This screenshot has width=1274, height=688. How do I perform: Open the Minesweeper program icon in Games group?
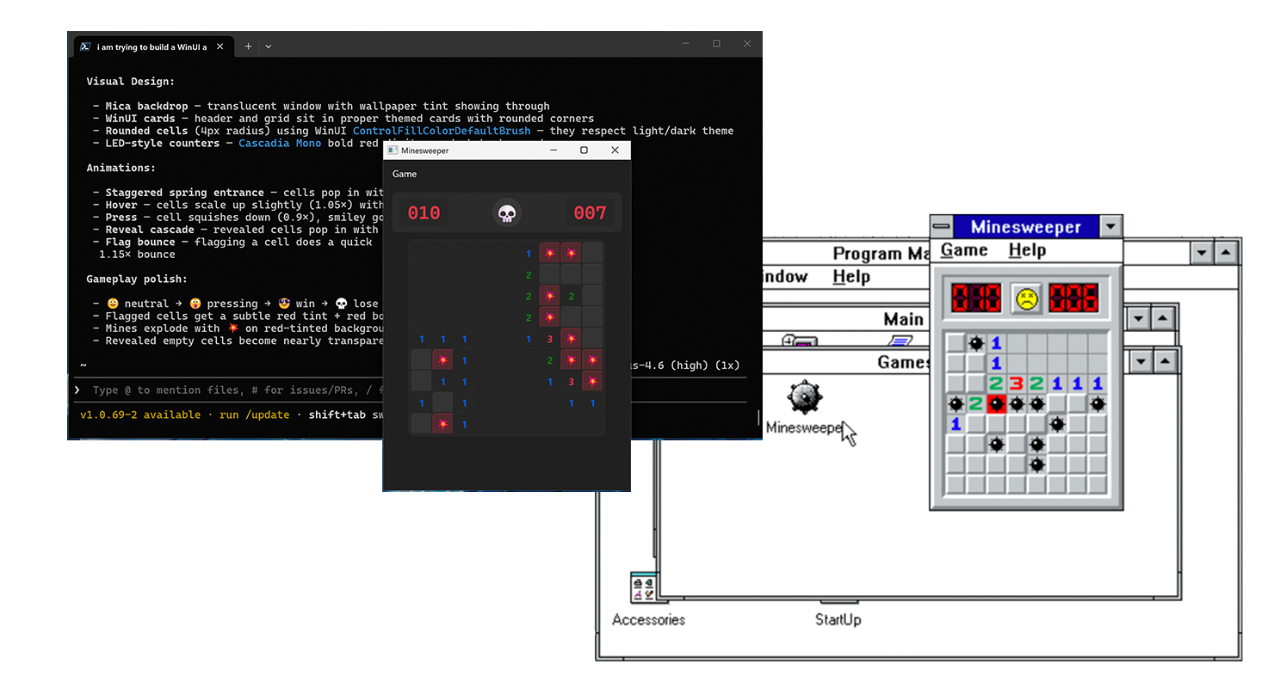806,397
